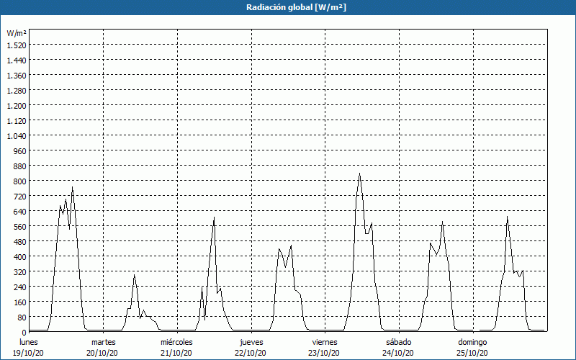The height and width of the screenshot is (360, 576).
Task: Click the Monday radiation peak near 760
Action: (73, 187)
